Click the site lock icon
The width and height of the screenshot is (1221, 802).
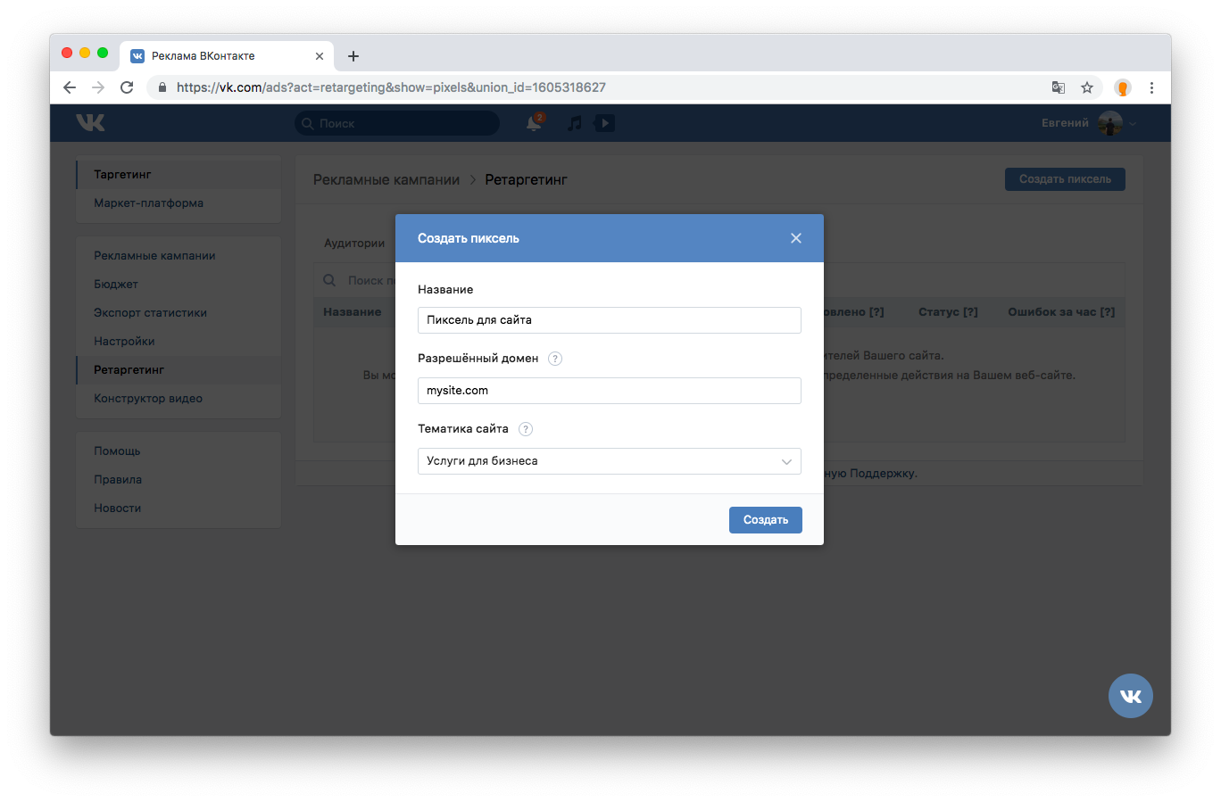162,87
